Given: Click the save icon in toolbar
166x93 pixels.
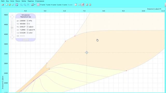Looking at the screenshot, I should tap(13, 5).
